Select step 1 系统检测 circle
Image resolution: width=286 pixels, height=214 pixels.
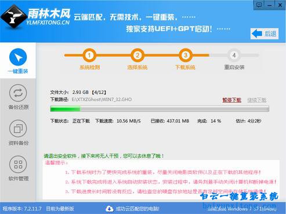(x=89, y=55)
